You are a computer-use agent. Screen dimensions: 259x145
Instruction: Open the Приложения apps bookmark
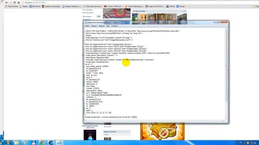pos(12,6)
